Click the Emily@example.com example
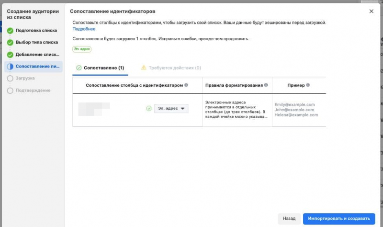Image resolution: width=383 pixels, height=227 pixels. tap(294, 104)
